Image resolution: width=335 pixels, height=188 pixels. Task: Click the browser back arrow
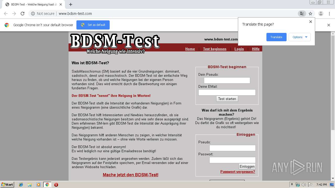click(x=6, y=14)
